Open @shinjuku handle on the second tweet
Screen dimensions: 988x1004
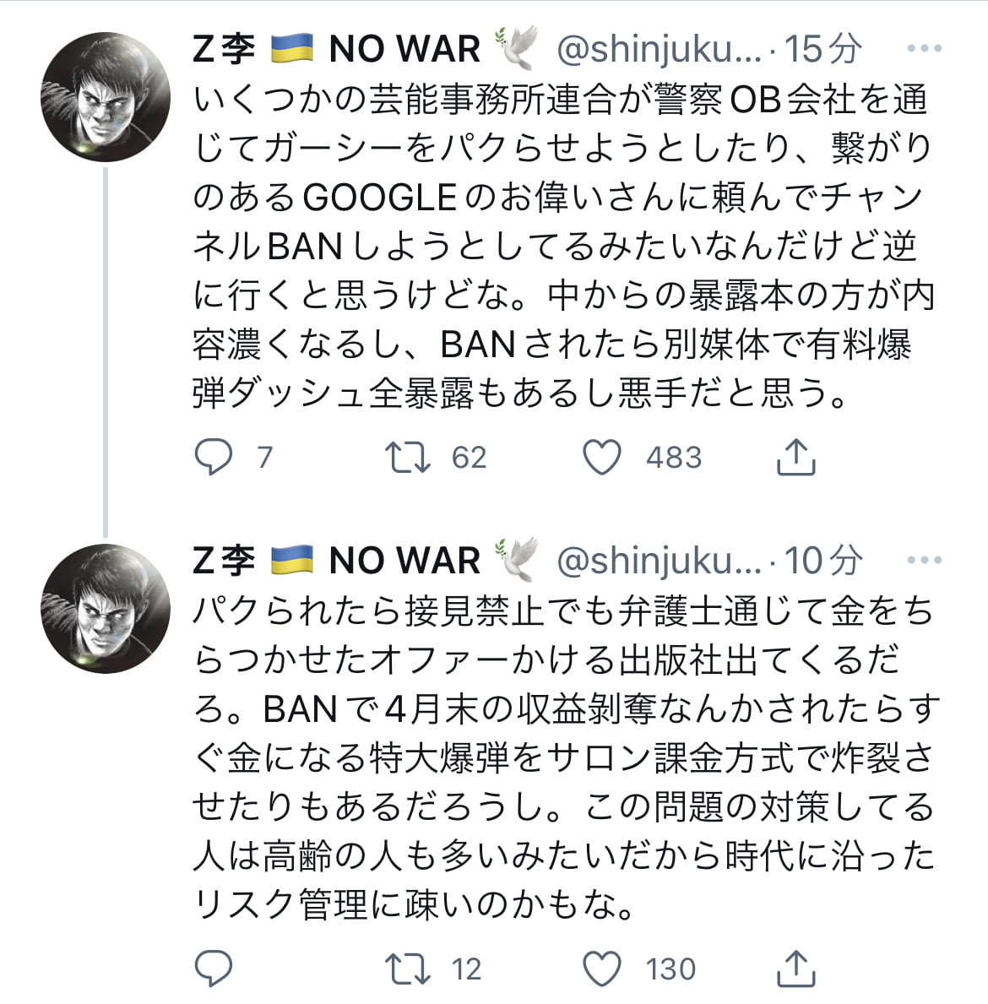click(659, 560)
